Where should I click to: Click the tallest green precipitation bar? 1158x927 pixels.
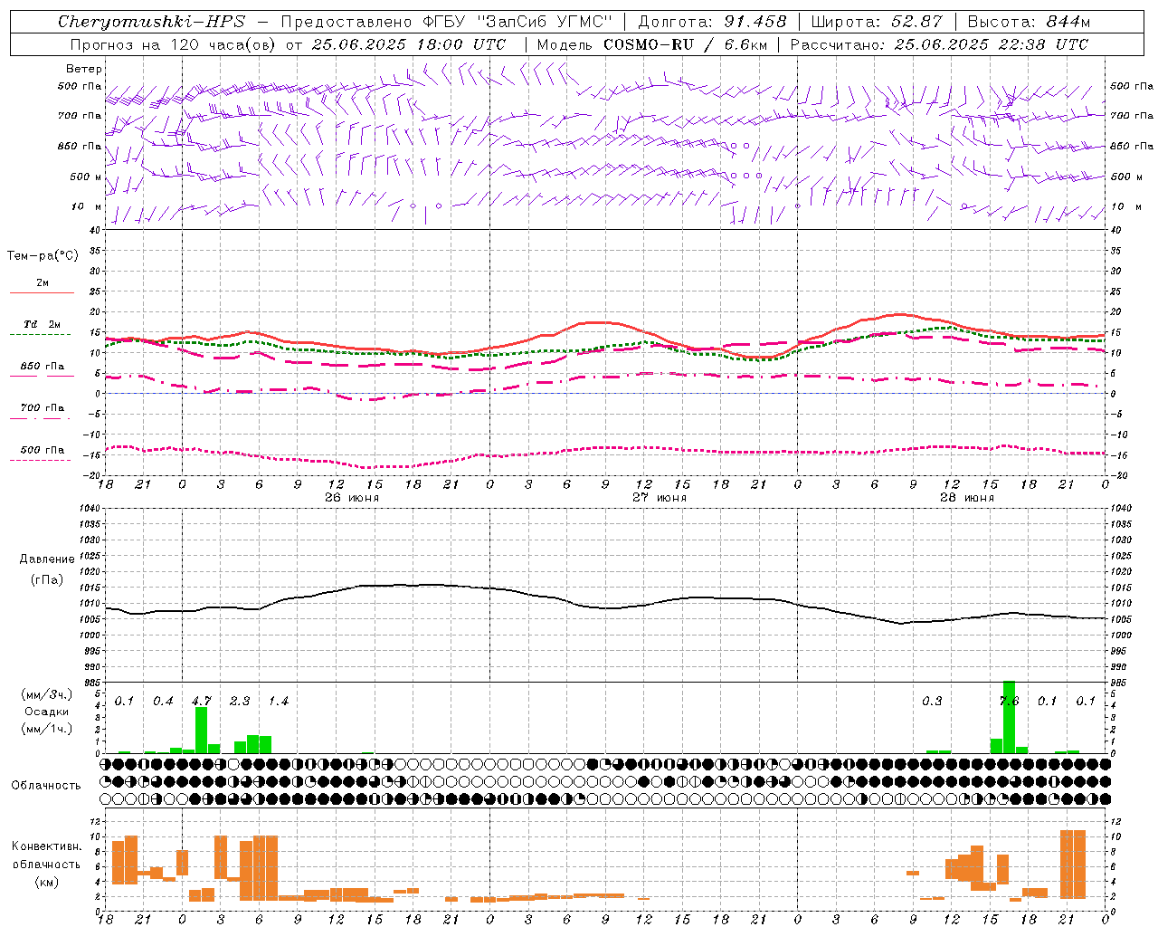click(1009, 717)
